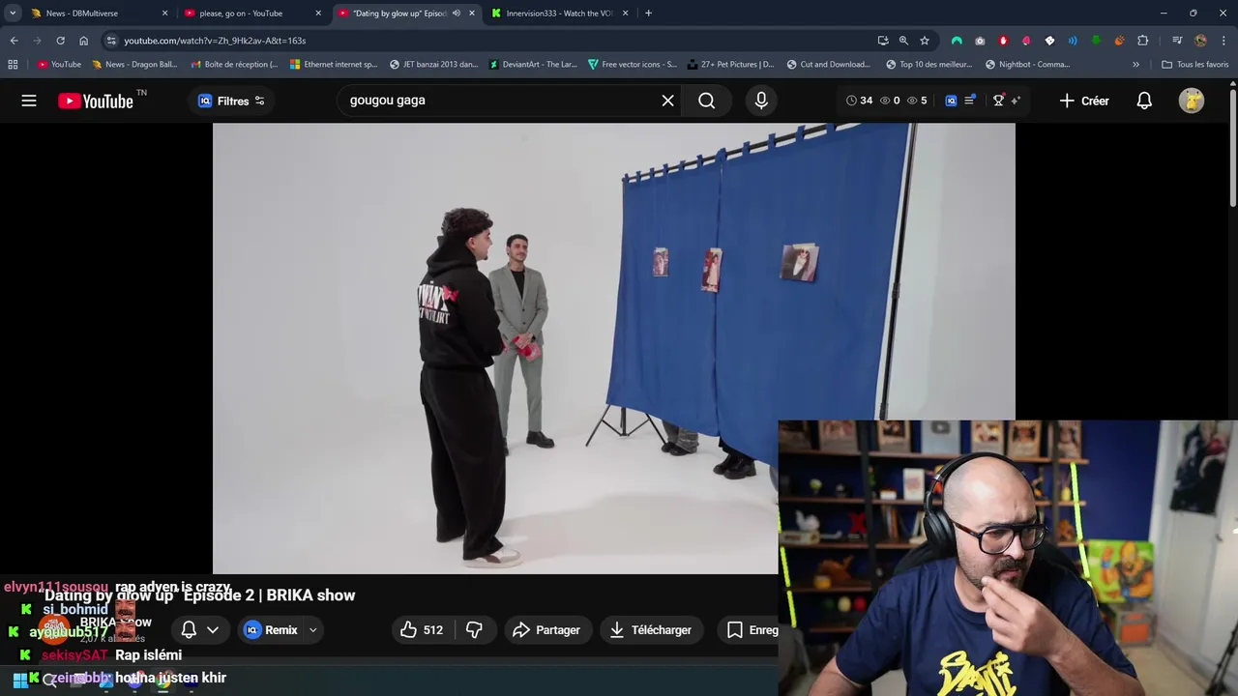Open the vidIQ list icon with blue dot
This screenshot has width=1238, height=696.
point(970,101)
